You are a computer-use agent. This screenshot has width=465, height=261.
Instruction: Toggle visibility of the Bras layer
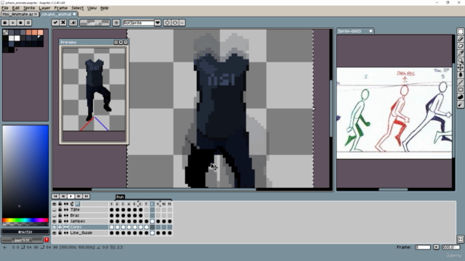54,215
